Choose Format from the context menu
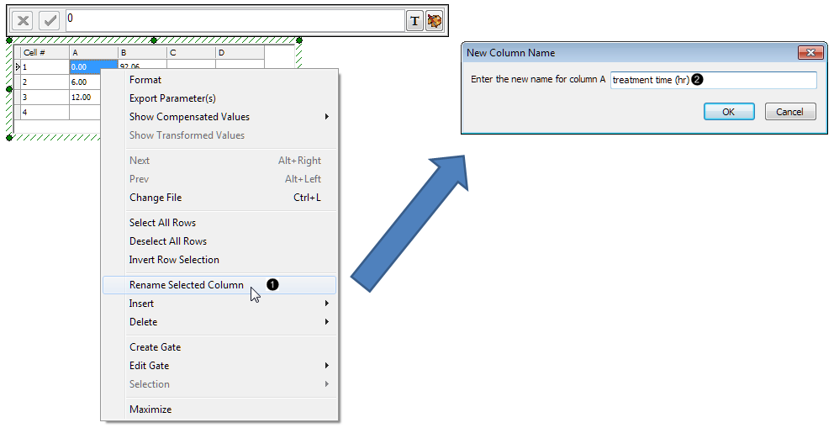The width and height of the screenshot is (834, 428). click(x=145, y=80)
